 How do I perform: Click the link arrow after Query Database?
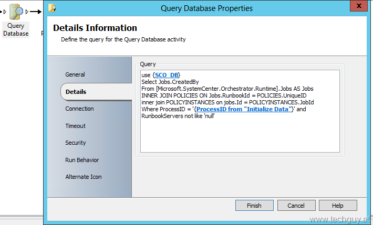[36, 12]
